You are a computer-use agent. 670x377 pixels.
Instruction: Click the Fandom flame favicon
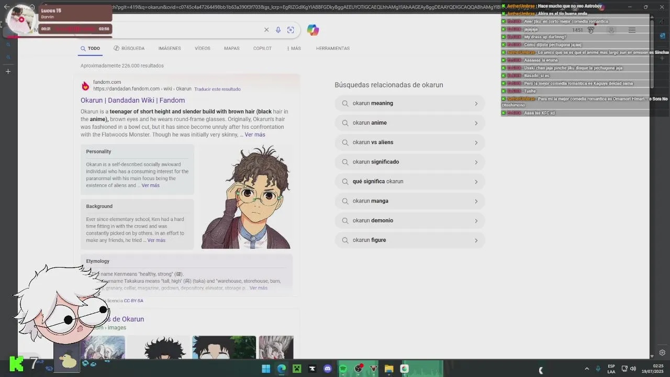tap(85, 86)
